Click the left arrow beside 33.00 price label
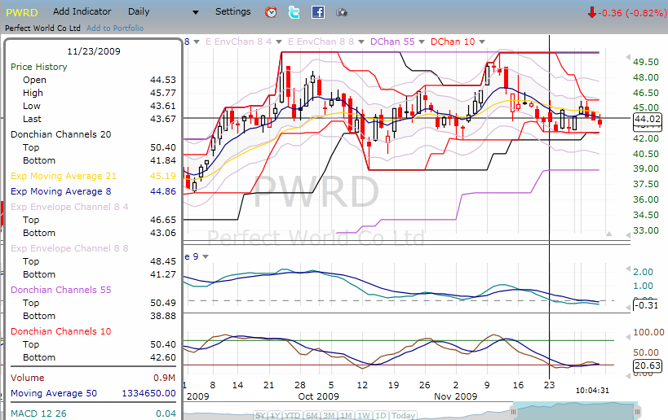 tap(627, 234)
